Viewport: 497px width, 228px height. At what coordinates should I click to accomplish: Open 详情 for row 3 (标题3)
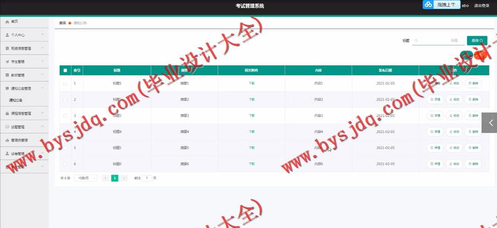coord(435,115)
